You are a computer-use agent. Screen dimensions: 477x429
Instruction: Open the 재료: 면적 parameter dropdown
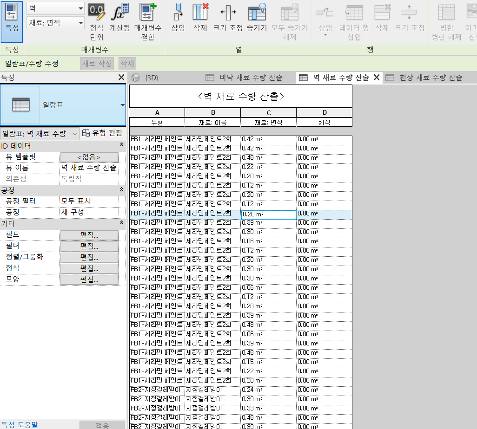coord(55,23)
